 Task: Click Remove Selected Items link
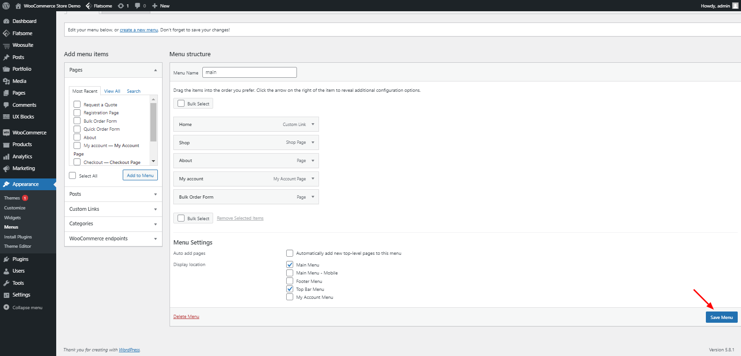click(x=240, y=218)
